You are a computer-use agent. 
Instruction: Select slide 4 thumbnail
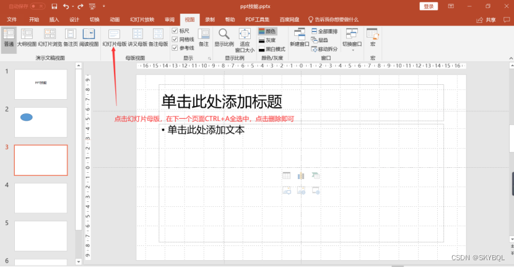(x=41, y=198)
